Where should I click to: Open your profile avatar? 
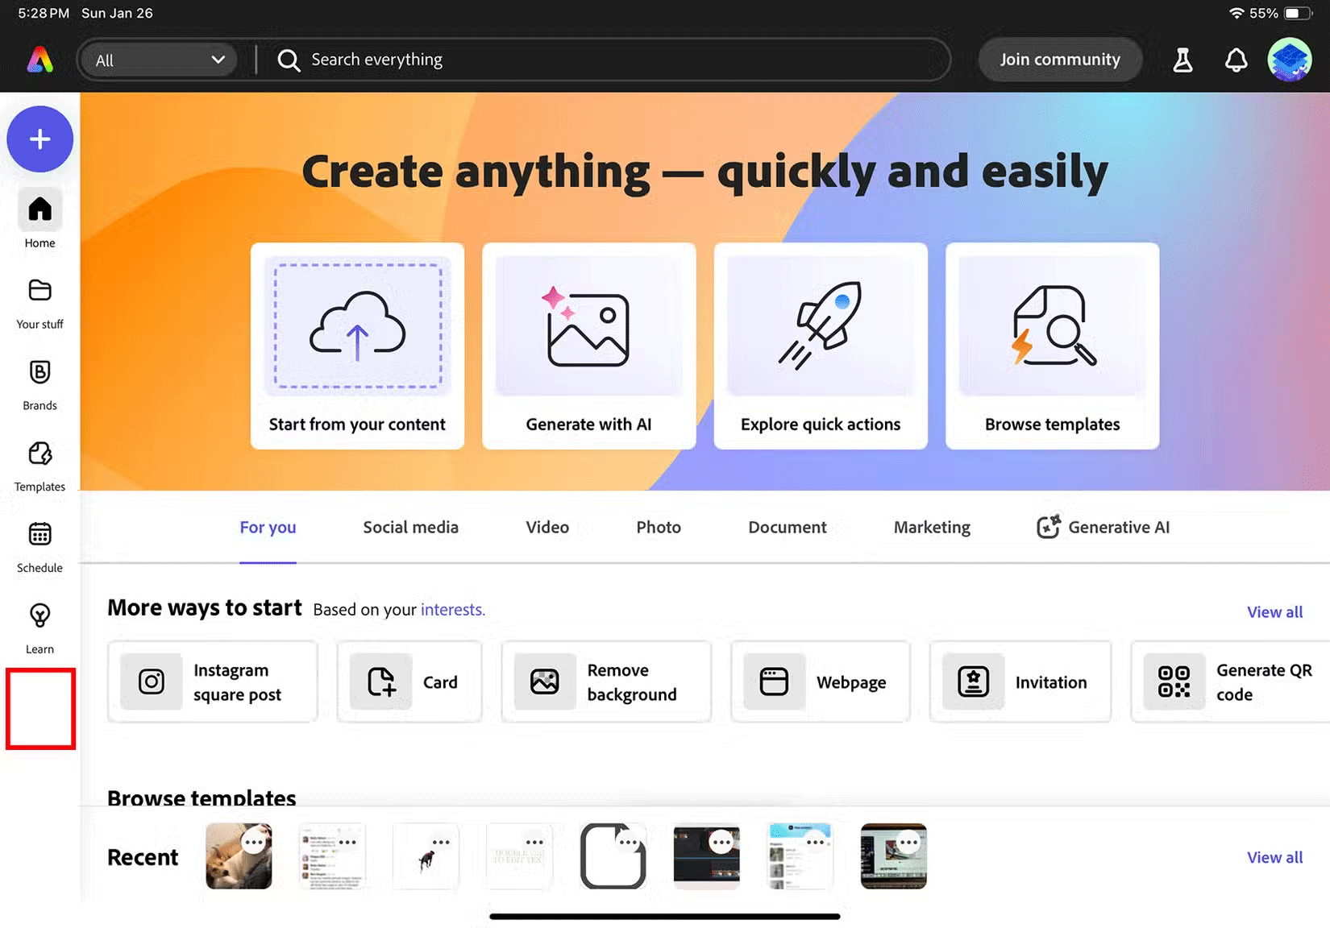(1290, 60)
